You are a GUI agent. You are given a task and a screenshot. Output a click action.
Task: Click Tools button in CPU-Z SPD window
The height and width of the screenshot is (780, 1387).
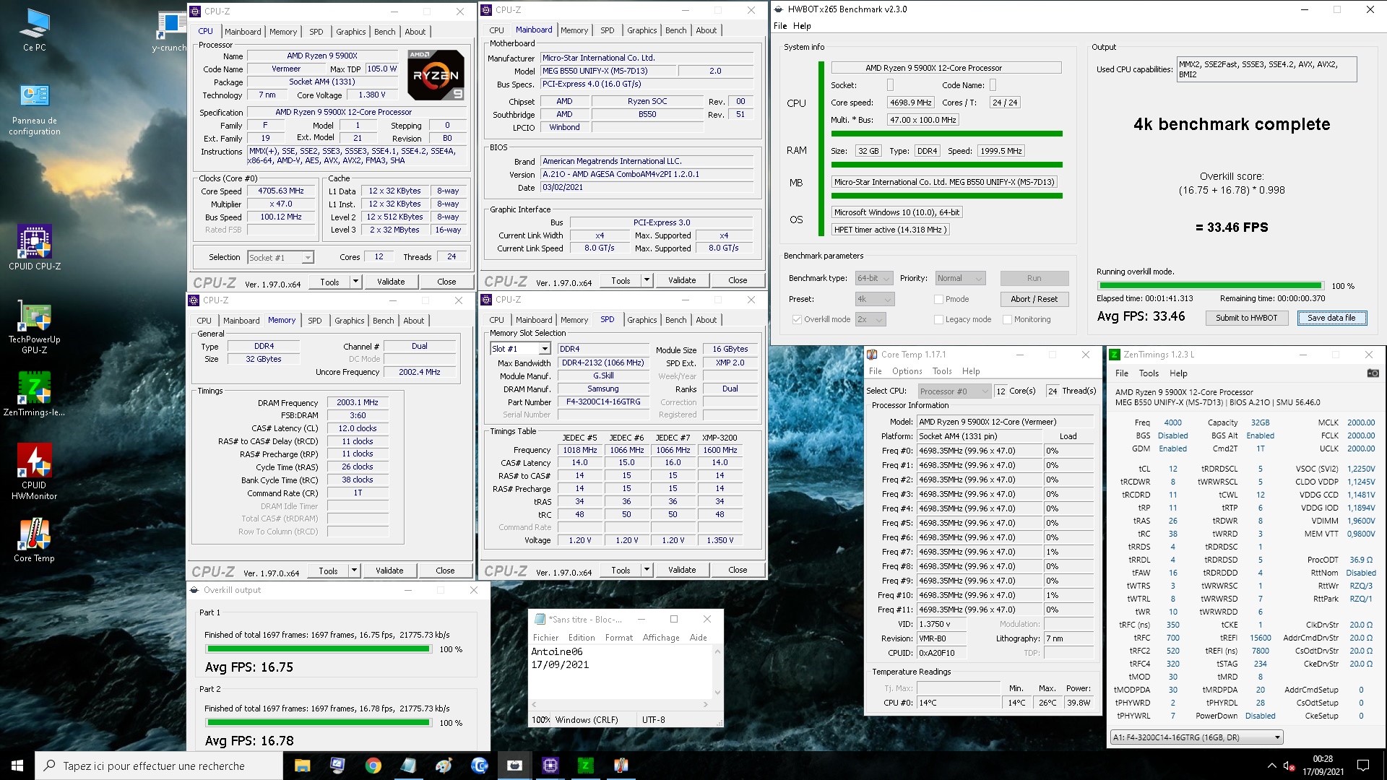click(x=621, y=571)
